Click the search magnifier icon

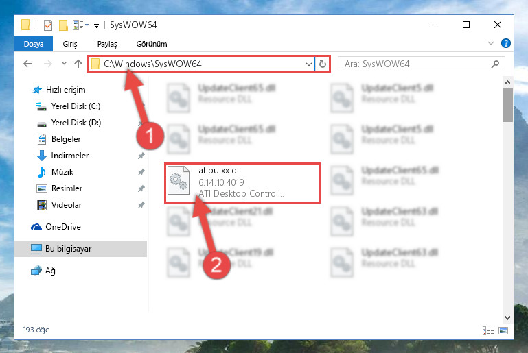[495, 64]
